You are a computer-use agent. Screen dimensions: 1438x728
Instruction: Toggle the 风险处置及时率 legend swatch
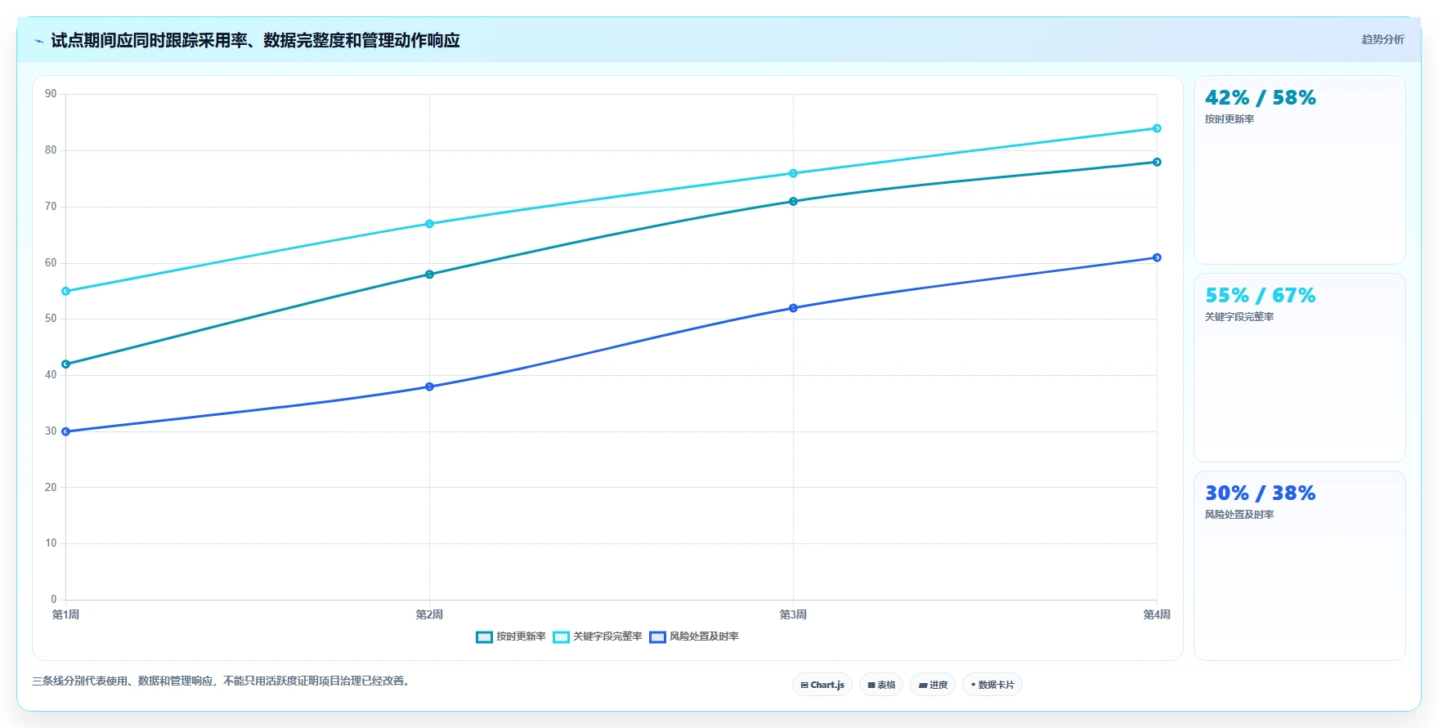pos(657,637)
